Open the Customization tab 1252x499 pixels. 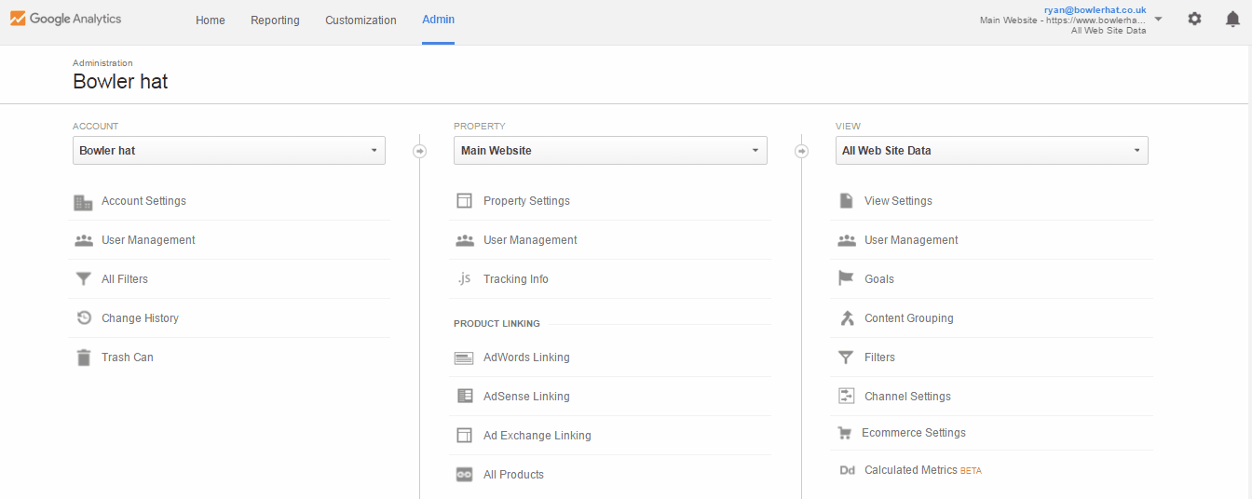361,20
